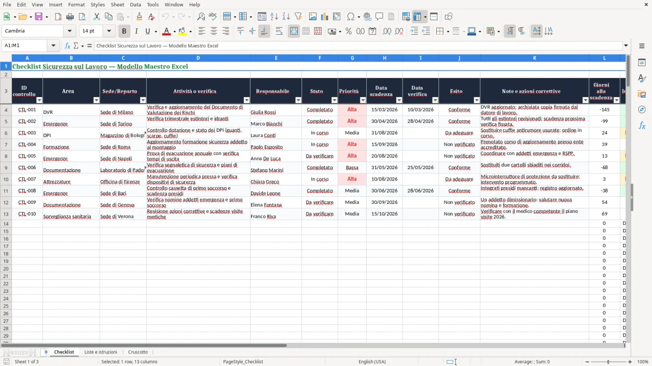The height and width of the screenshot is (366, 652).
Task: Click PageStyle_Checklist in status bar
Action: [243, 362]
